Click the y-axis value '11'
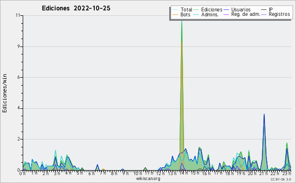296x183 pixels. [x=18, y=15]
